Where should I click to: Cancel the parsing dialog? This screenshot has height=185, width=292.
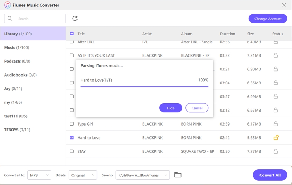(197, 108)
